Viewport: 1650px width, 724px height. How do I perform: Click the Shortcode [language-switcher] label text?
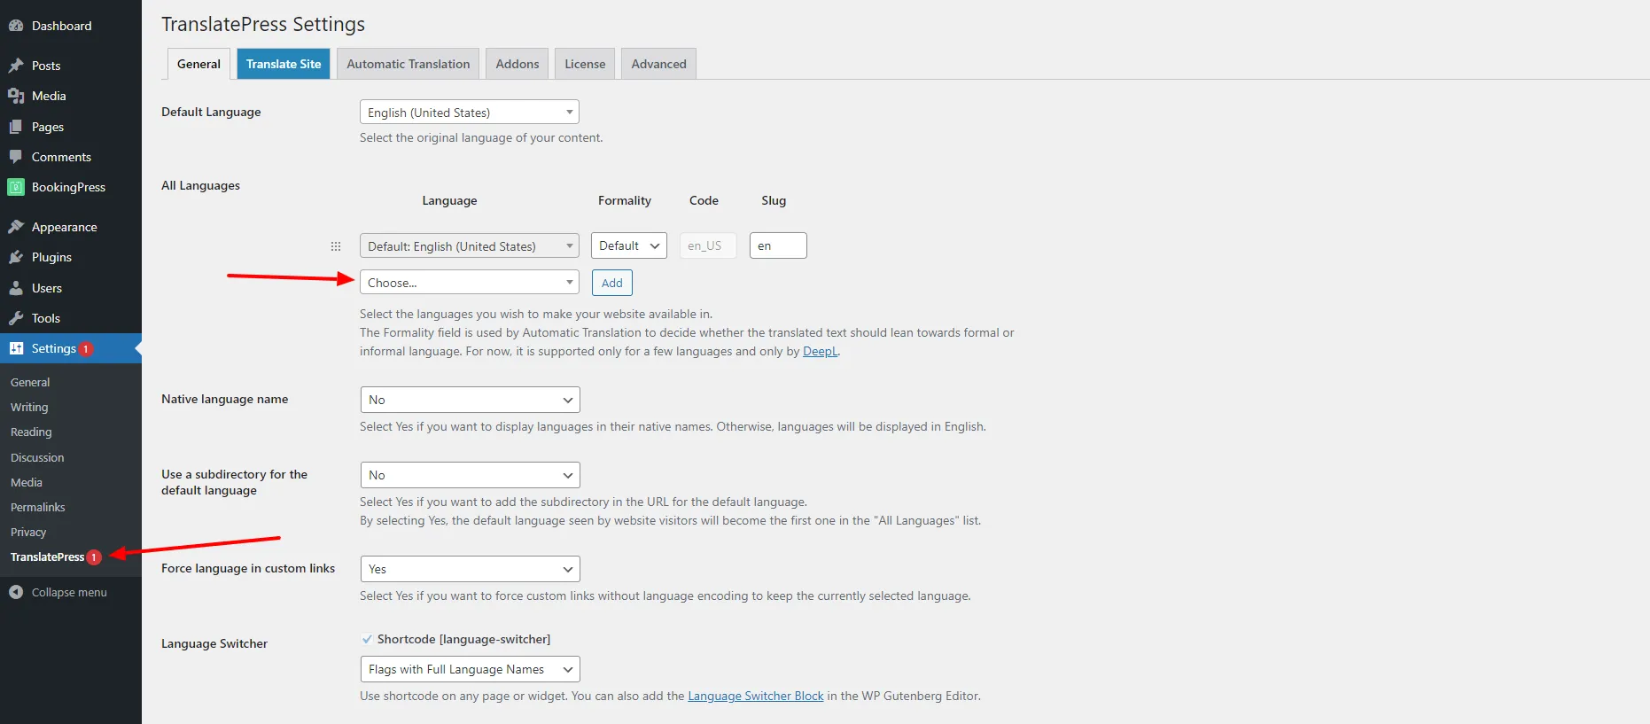[463, 639]
